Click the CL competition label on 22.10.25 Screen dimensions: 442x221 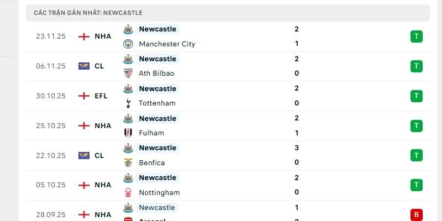[99, 156]
